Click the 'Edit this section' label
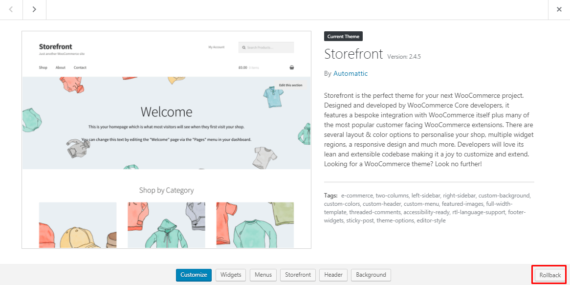The width and height of the screenshot is (570, 285). (290, 85)
